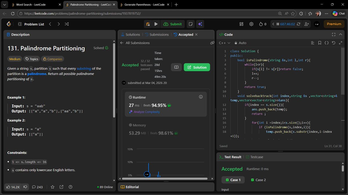Screen dimensions: 348x195
Task: Share the problem with share icon
Action: pos(61,187)
